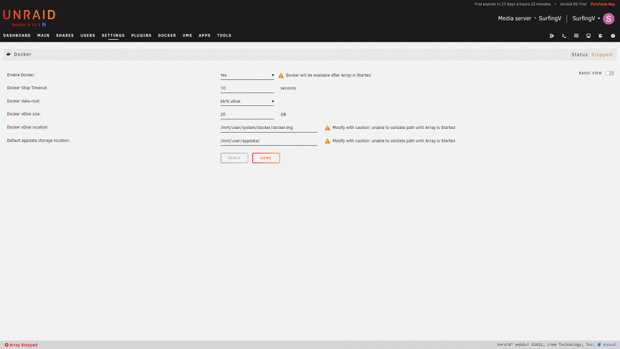Select the Settings tab
620x349 pixels.
click(x=113, y=35)
